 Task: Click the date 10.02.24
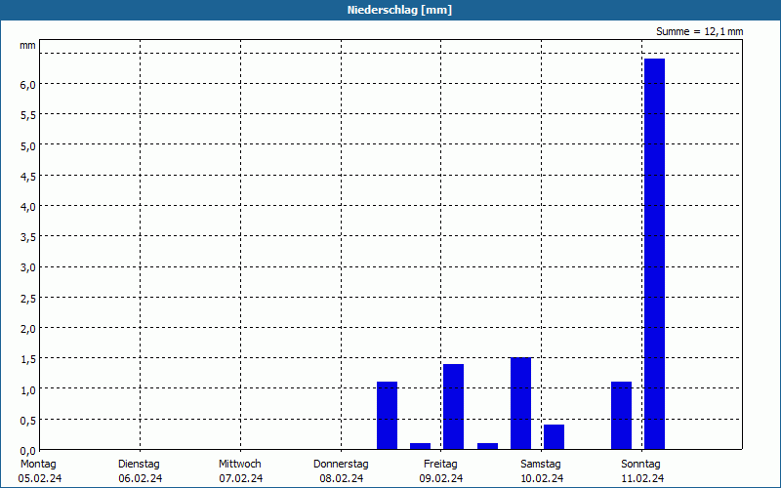(x=542, y=478)
